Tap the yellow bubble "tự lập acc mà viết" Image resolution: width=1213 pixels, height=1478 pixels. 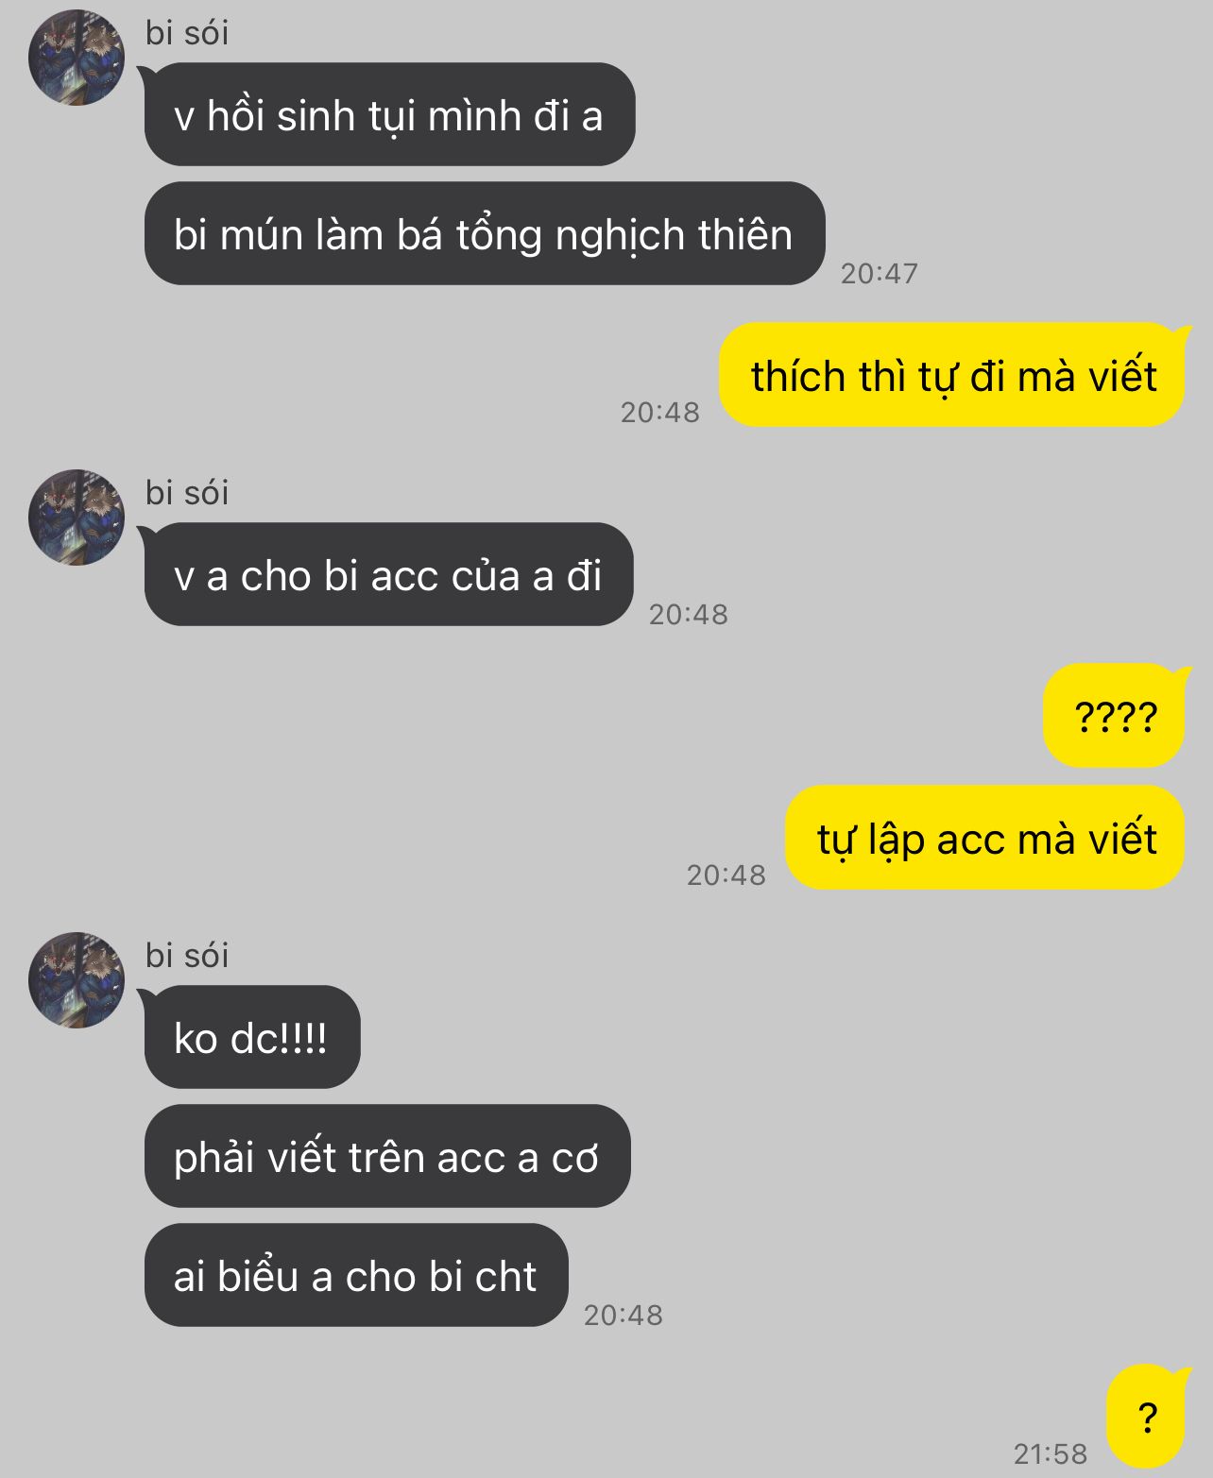985,839
